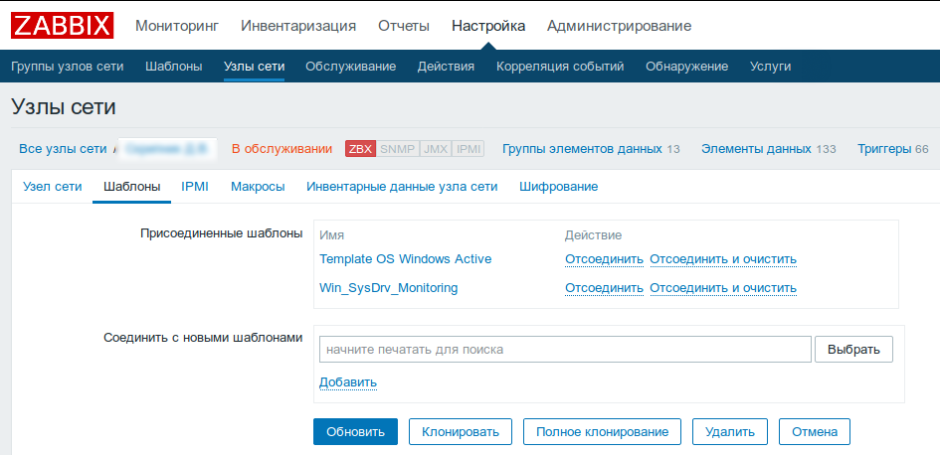Open the Обслуживание section
Screen dimensions: 940x455
(x=351, y=67)
